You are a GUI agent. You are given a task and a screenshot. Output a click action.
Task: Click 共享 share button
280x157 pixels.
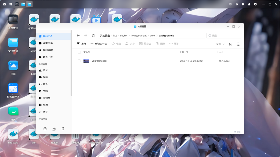pyautogui.click(x=130, y=44)
